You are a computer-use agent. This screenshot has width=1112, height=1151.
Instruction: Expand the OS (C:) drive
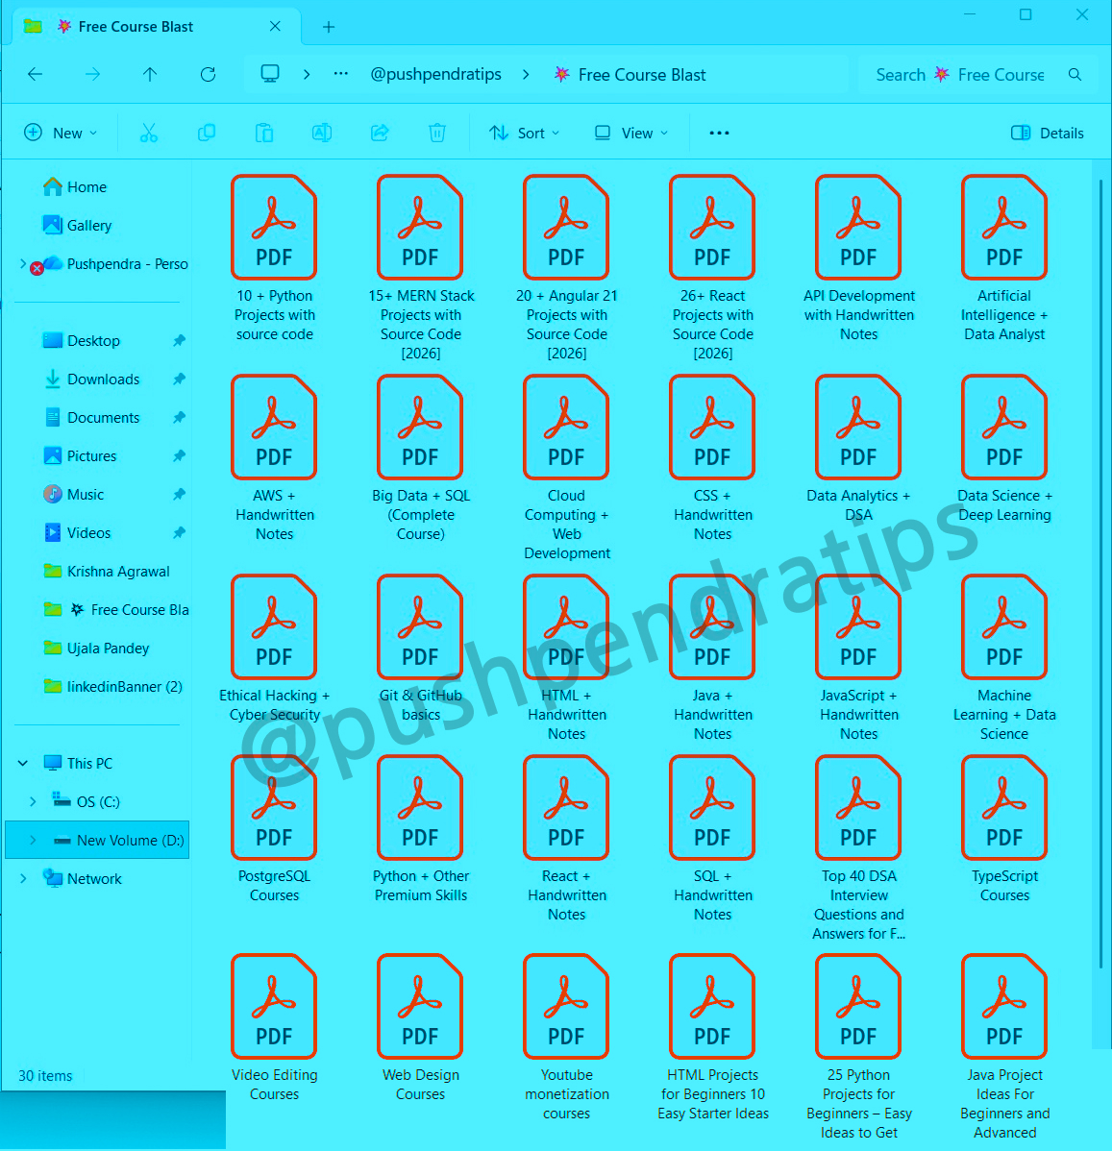[33, 801]
